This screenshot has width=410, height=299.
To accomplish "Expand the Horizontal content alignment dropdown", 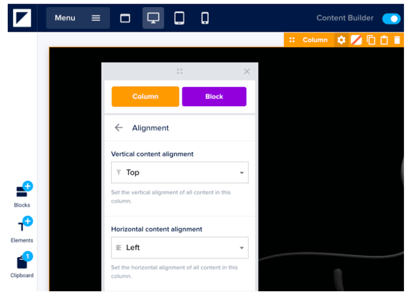I will tap(179, 248).
